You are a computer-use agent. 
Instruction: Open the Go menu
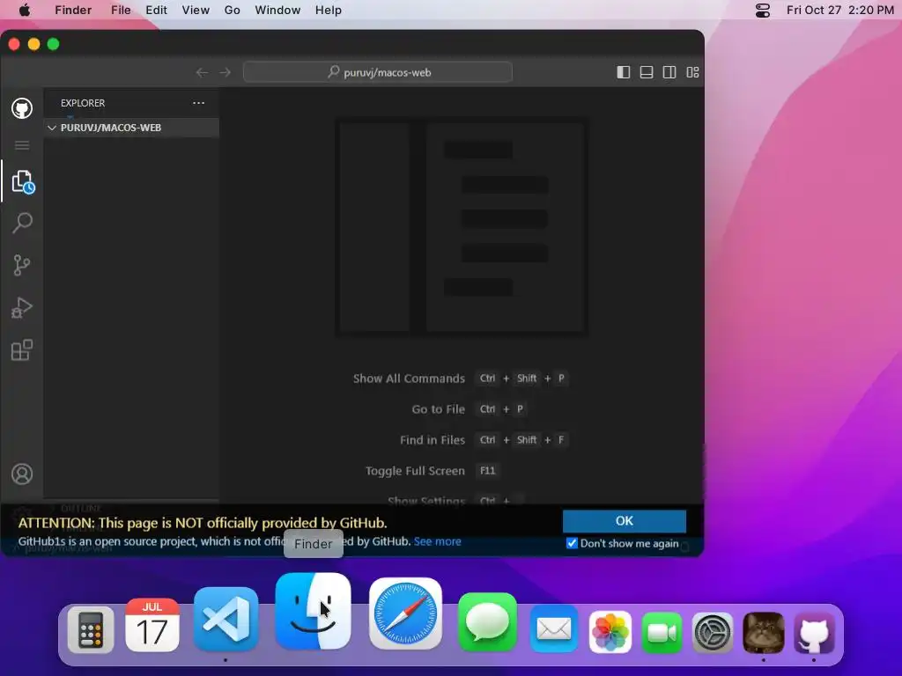coord(232,11)
